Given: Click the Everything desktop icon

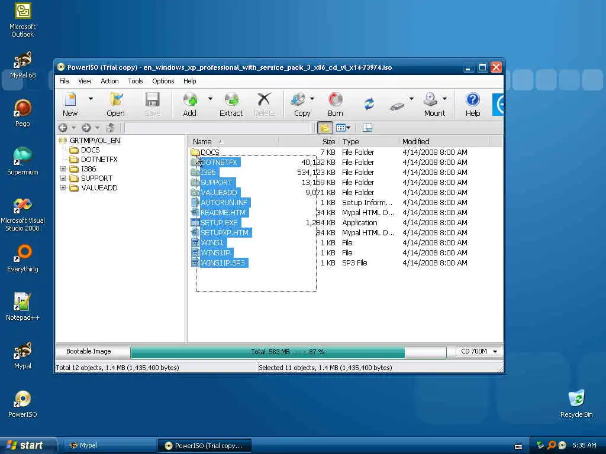Looking at the screenshot, I should pyautogui.click(x=22, y=258).
